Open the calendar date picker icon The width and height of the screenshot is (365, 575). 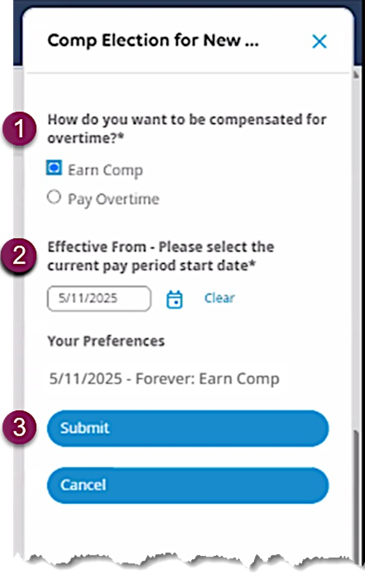[175, 300]
